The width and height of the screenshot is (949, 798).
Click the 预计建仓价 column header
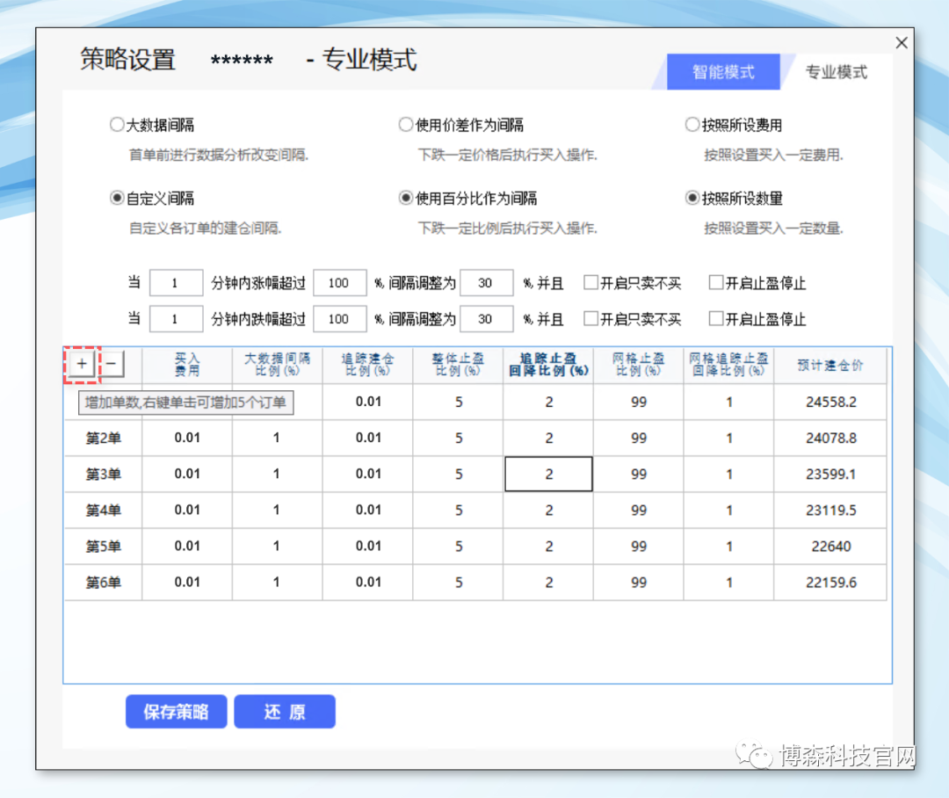(x=829, y=365)
